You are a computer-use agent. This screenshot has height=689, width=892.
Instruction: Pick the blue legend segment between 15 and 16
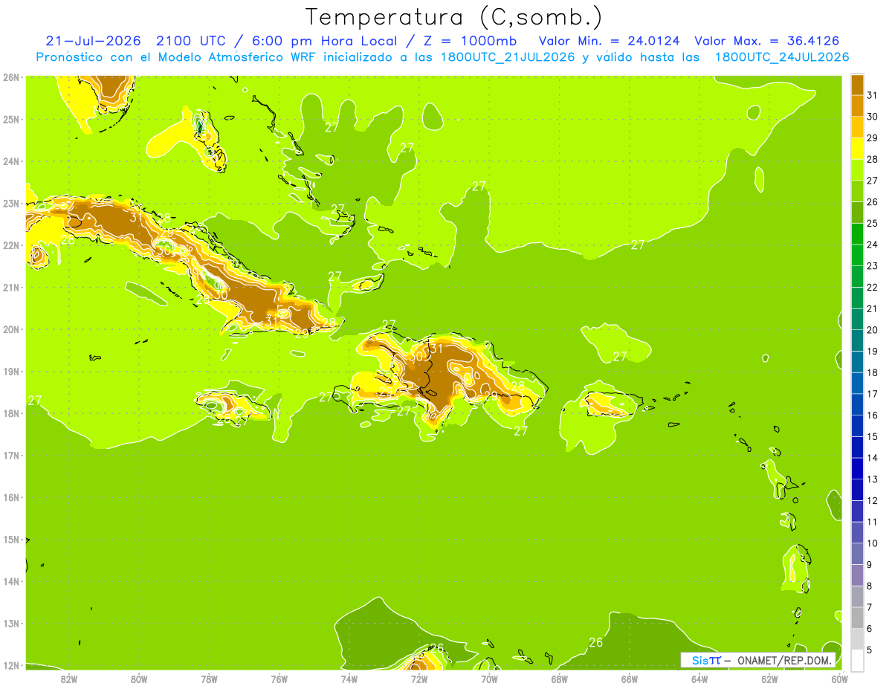[x=857, y=426]
